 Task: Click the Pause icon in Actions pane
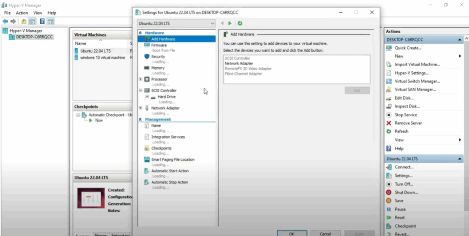[x=389, y=209]
